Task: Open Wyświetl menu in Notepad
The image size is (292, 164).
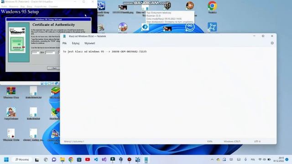Action: 89,43
